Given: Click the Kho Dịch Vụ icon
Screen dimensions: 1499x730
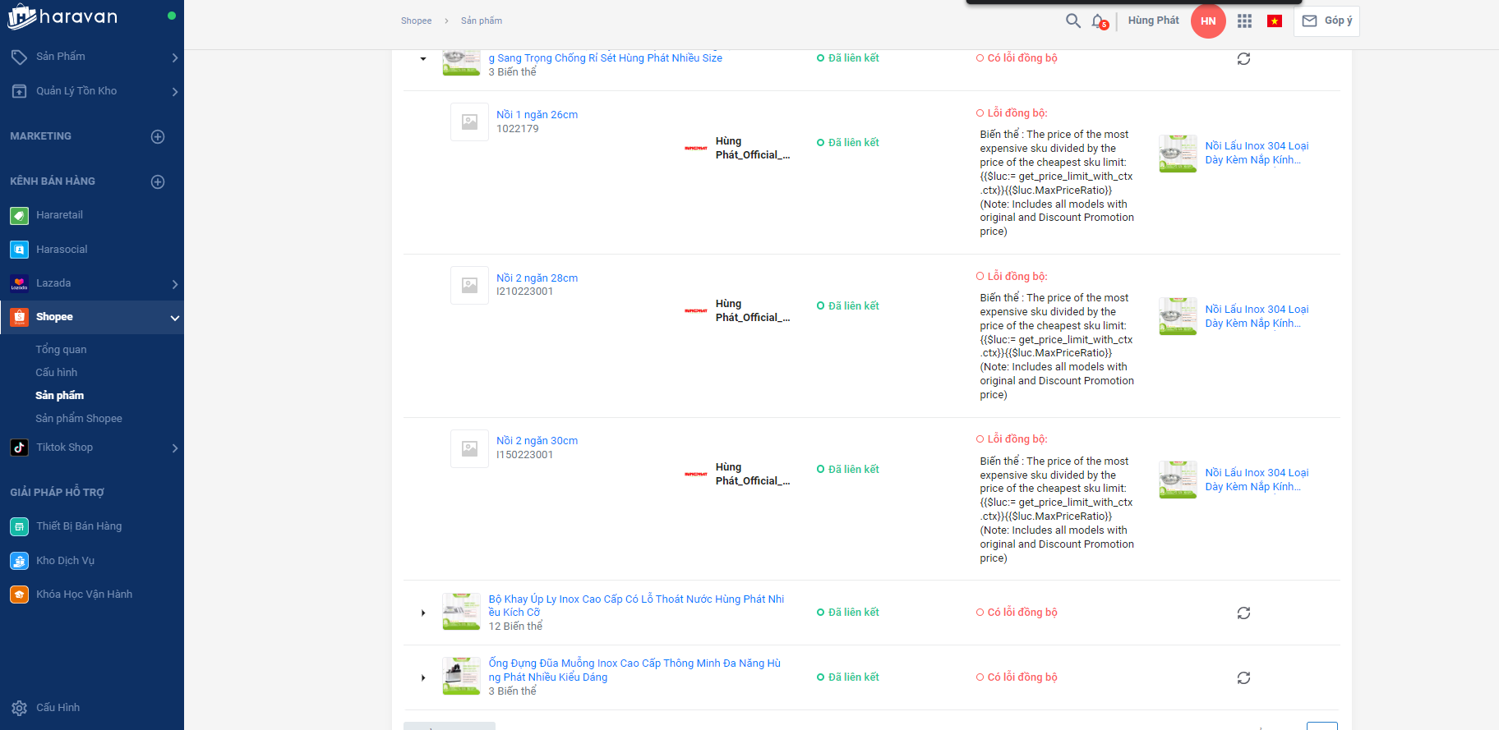Looking at the screenshot, I should click(x=19, y=561).
